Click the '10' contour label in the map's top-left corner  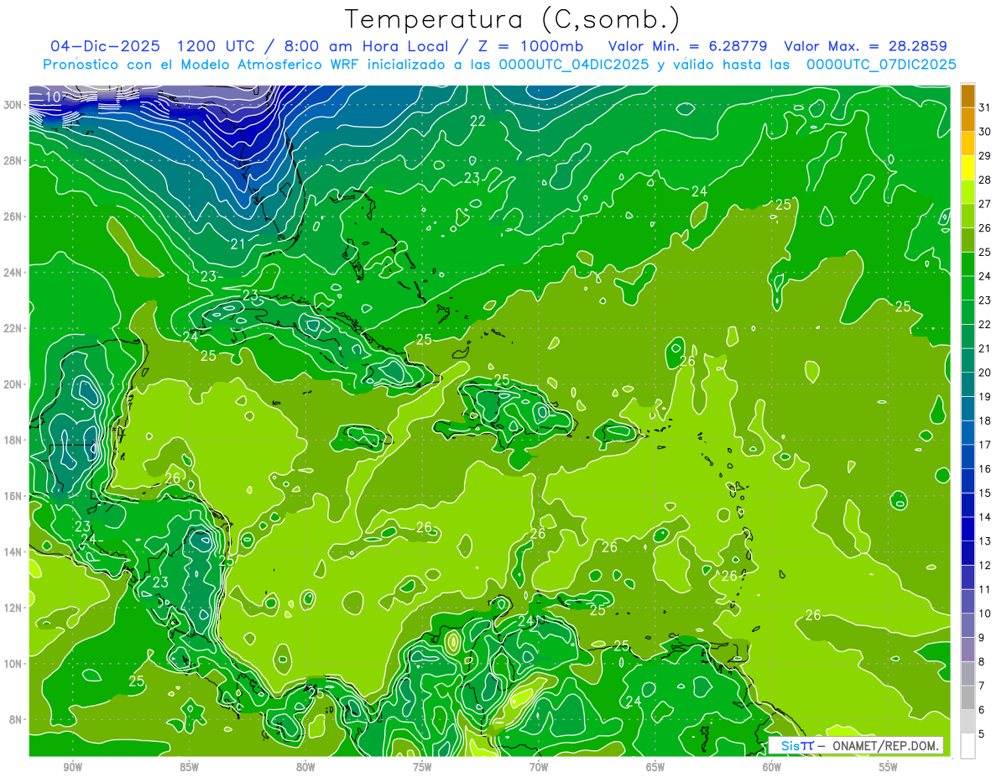pyautogui.click(x=53, y=97)
